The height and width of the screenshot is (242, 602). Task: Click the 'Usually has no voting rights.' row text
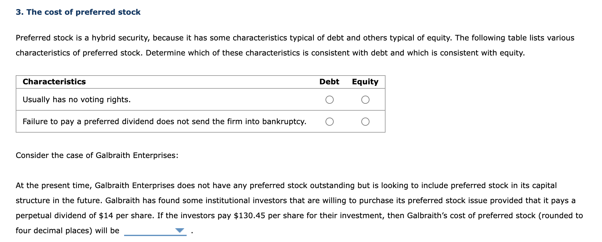[76, 100]
